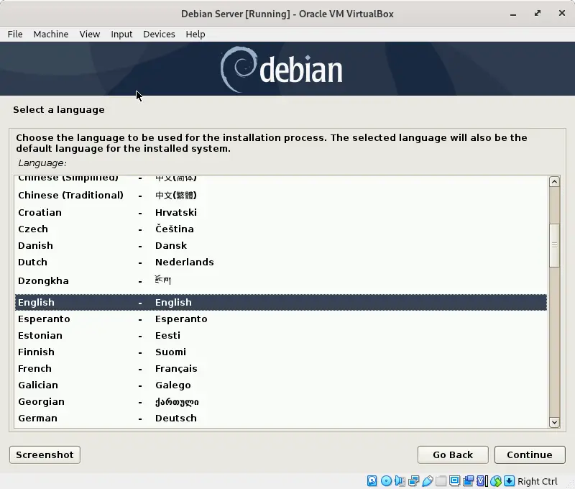The height and width of the screenshot is (489, 575).
Task: Pick Estonian - Eesti in the list
Action: [x=281, y=335]
